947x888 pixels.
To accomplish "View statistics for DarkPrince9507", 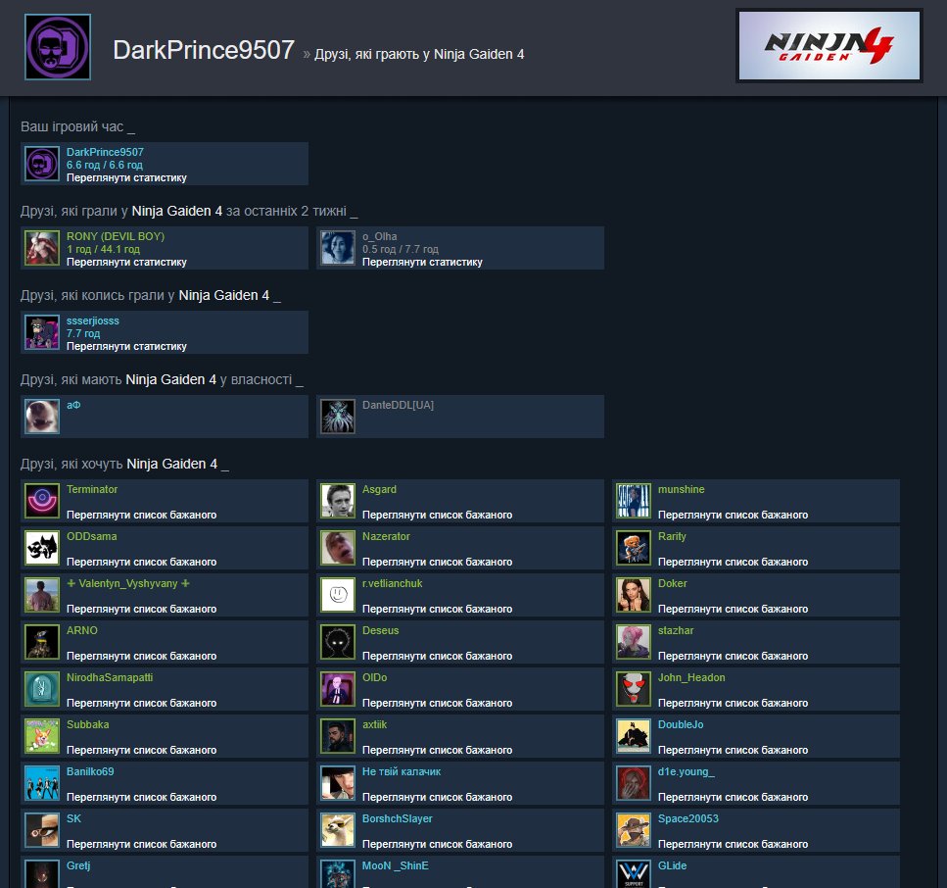I will tap(126, 177).
